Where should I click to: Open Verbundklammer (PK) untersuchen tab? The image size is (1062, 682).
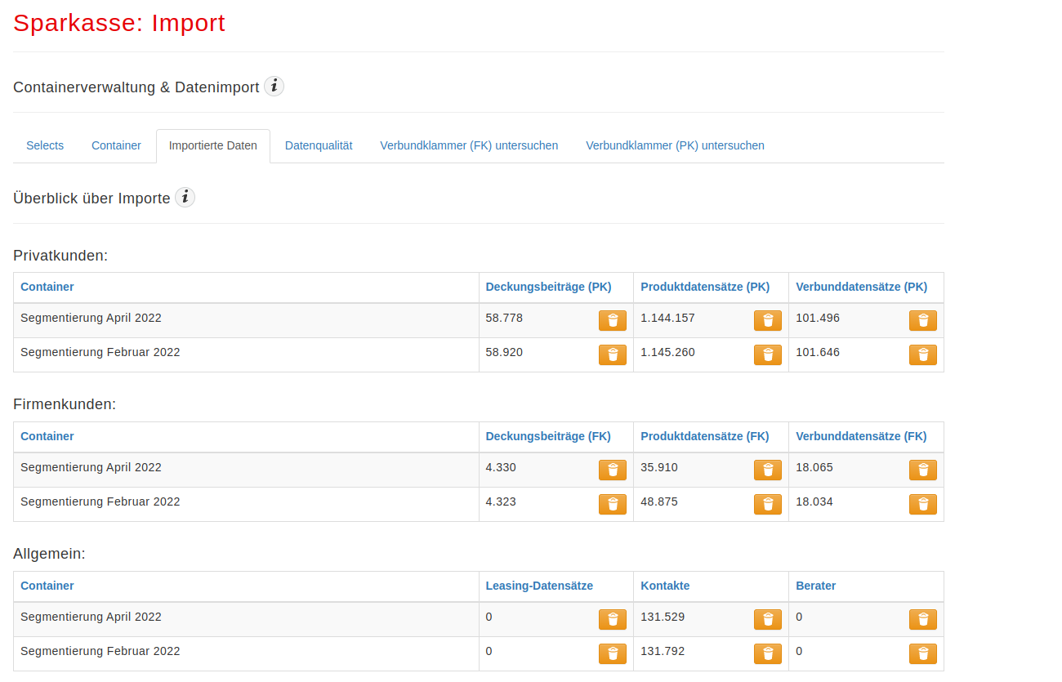pyautogui.click(x=675, y=145)
